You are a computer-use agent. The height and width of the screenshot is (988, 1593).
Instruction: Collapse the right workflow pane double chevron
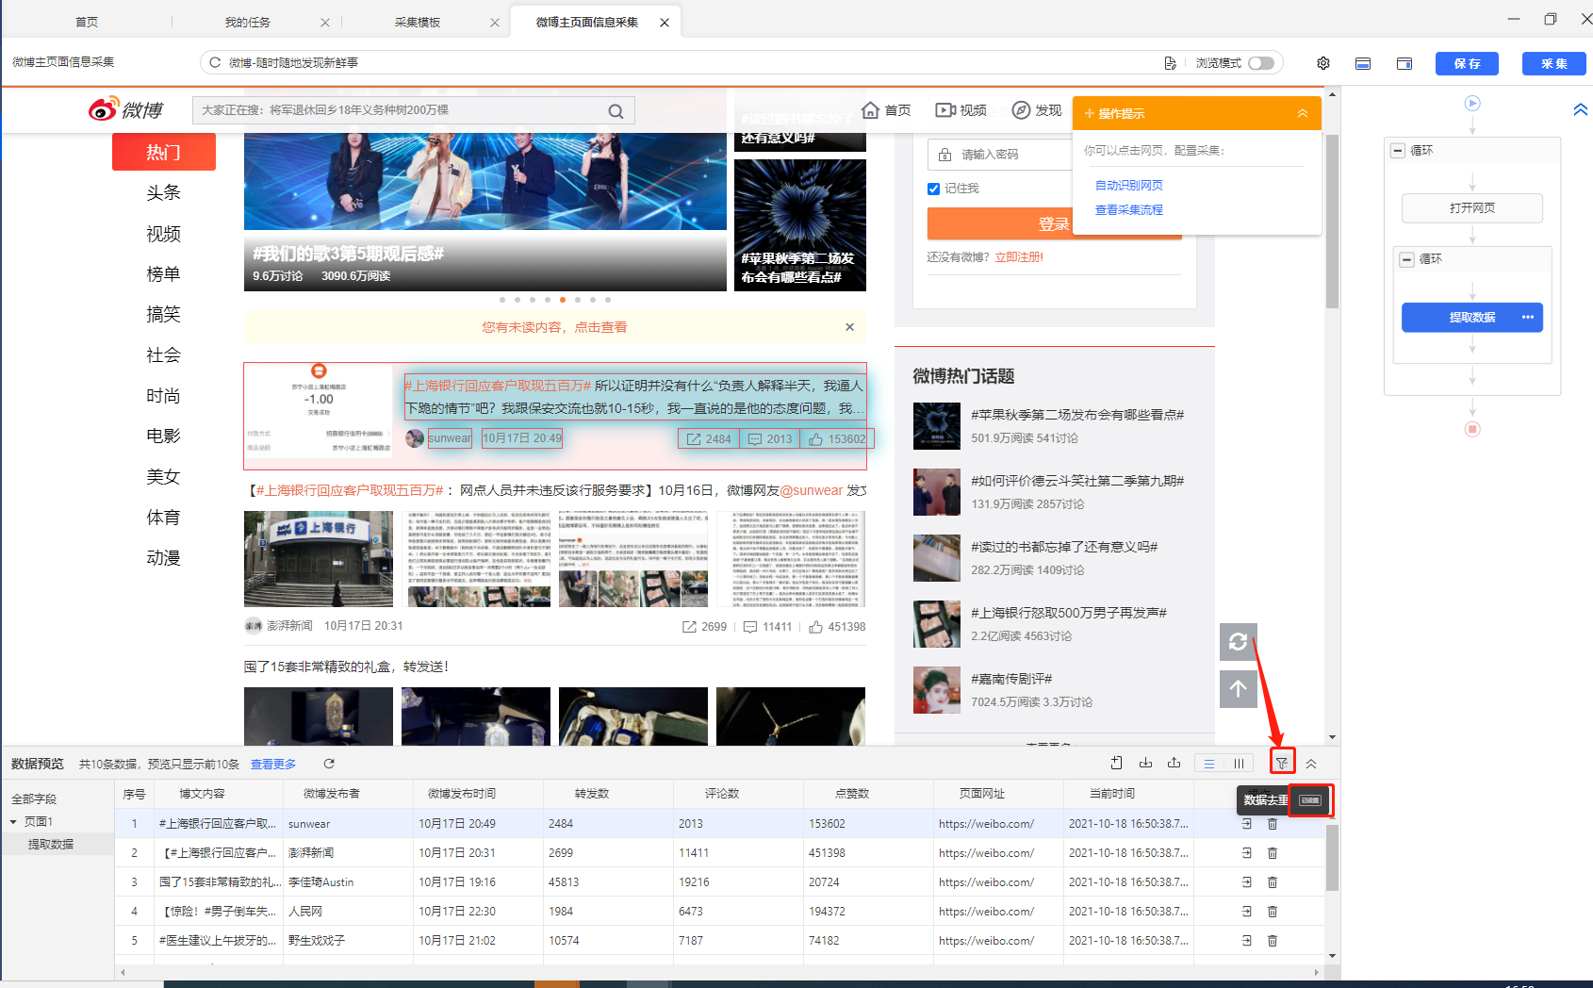coord(1581,109)
